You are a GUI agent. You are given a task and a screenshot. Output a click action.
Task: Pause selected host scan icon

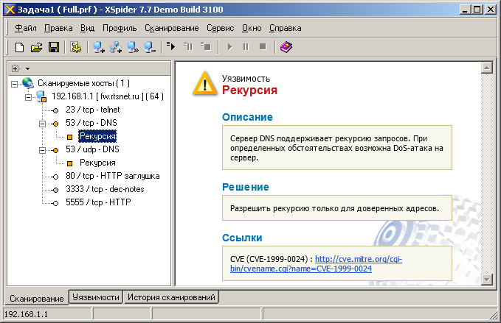(246, 47)
